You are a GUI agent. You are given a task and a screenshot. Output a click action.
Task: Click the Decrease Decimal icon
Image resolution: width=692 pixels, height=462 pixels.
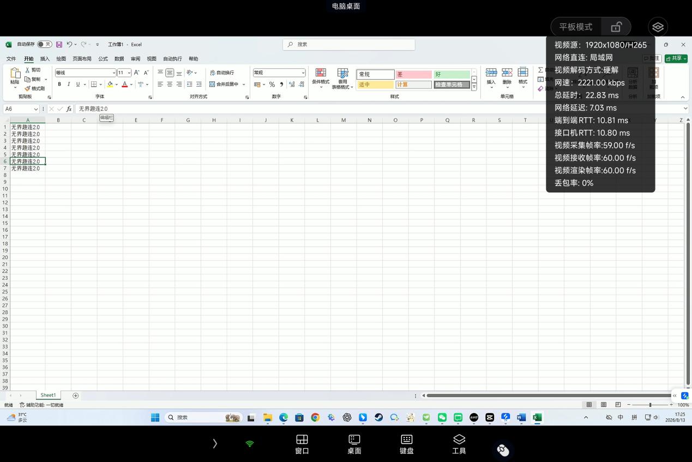pos(302,85)
